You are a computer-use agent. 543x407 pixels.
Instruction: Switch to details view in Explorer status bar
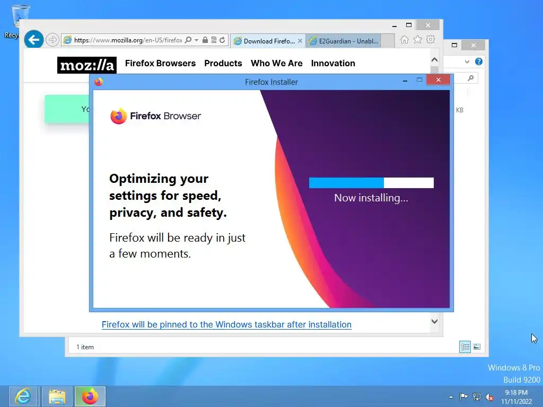465,347
